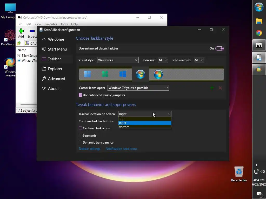Switch to 7-Zip taskbar button
Screen dimensions: 266x199
tap(259, 45)
